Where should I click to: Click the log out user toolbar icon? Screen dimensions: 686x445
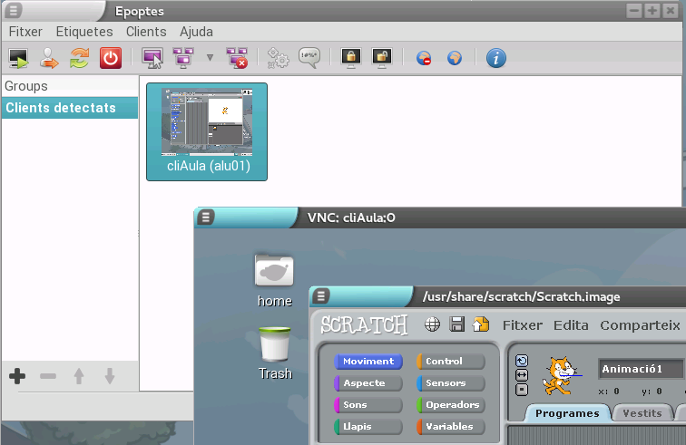pyautogui.click(x=48, y=59)
